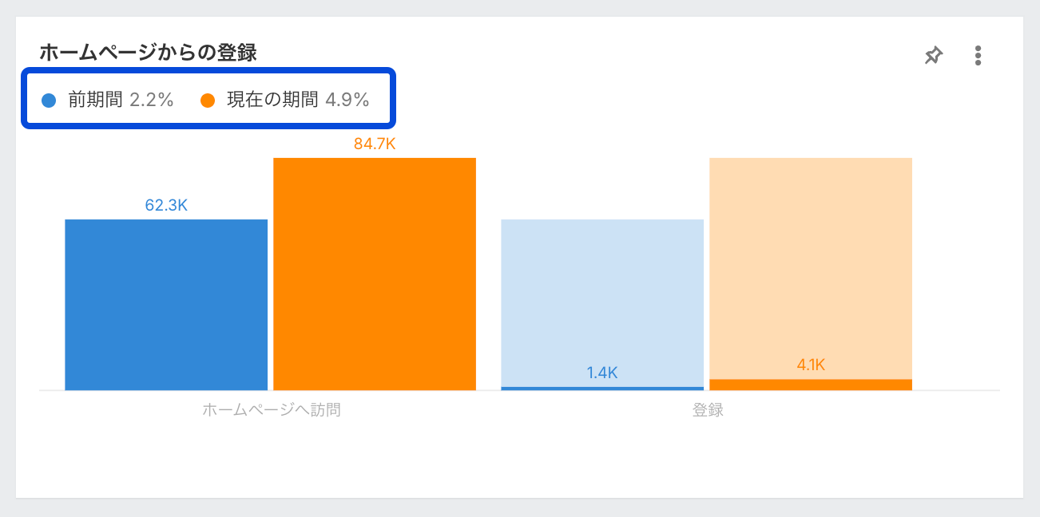Select the 4.9% conversion rate value
1040x517 pixels.
(347, 100)
